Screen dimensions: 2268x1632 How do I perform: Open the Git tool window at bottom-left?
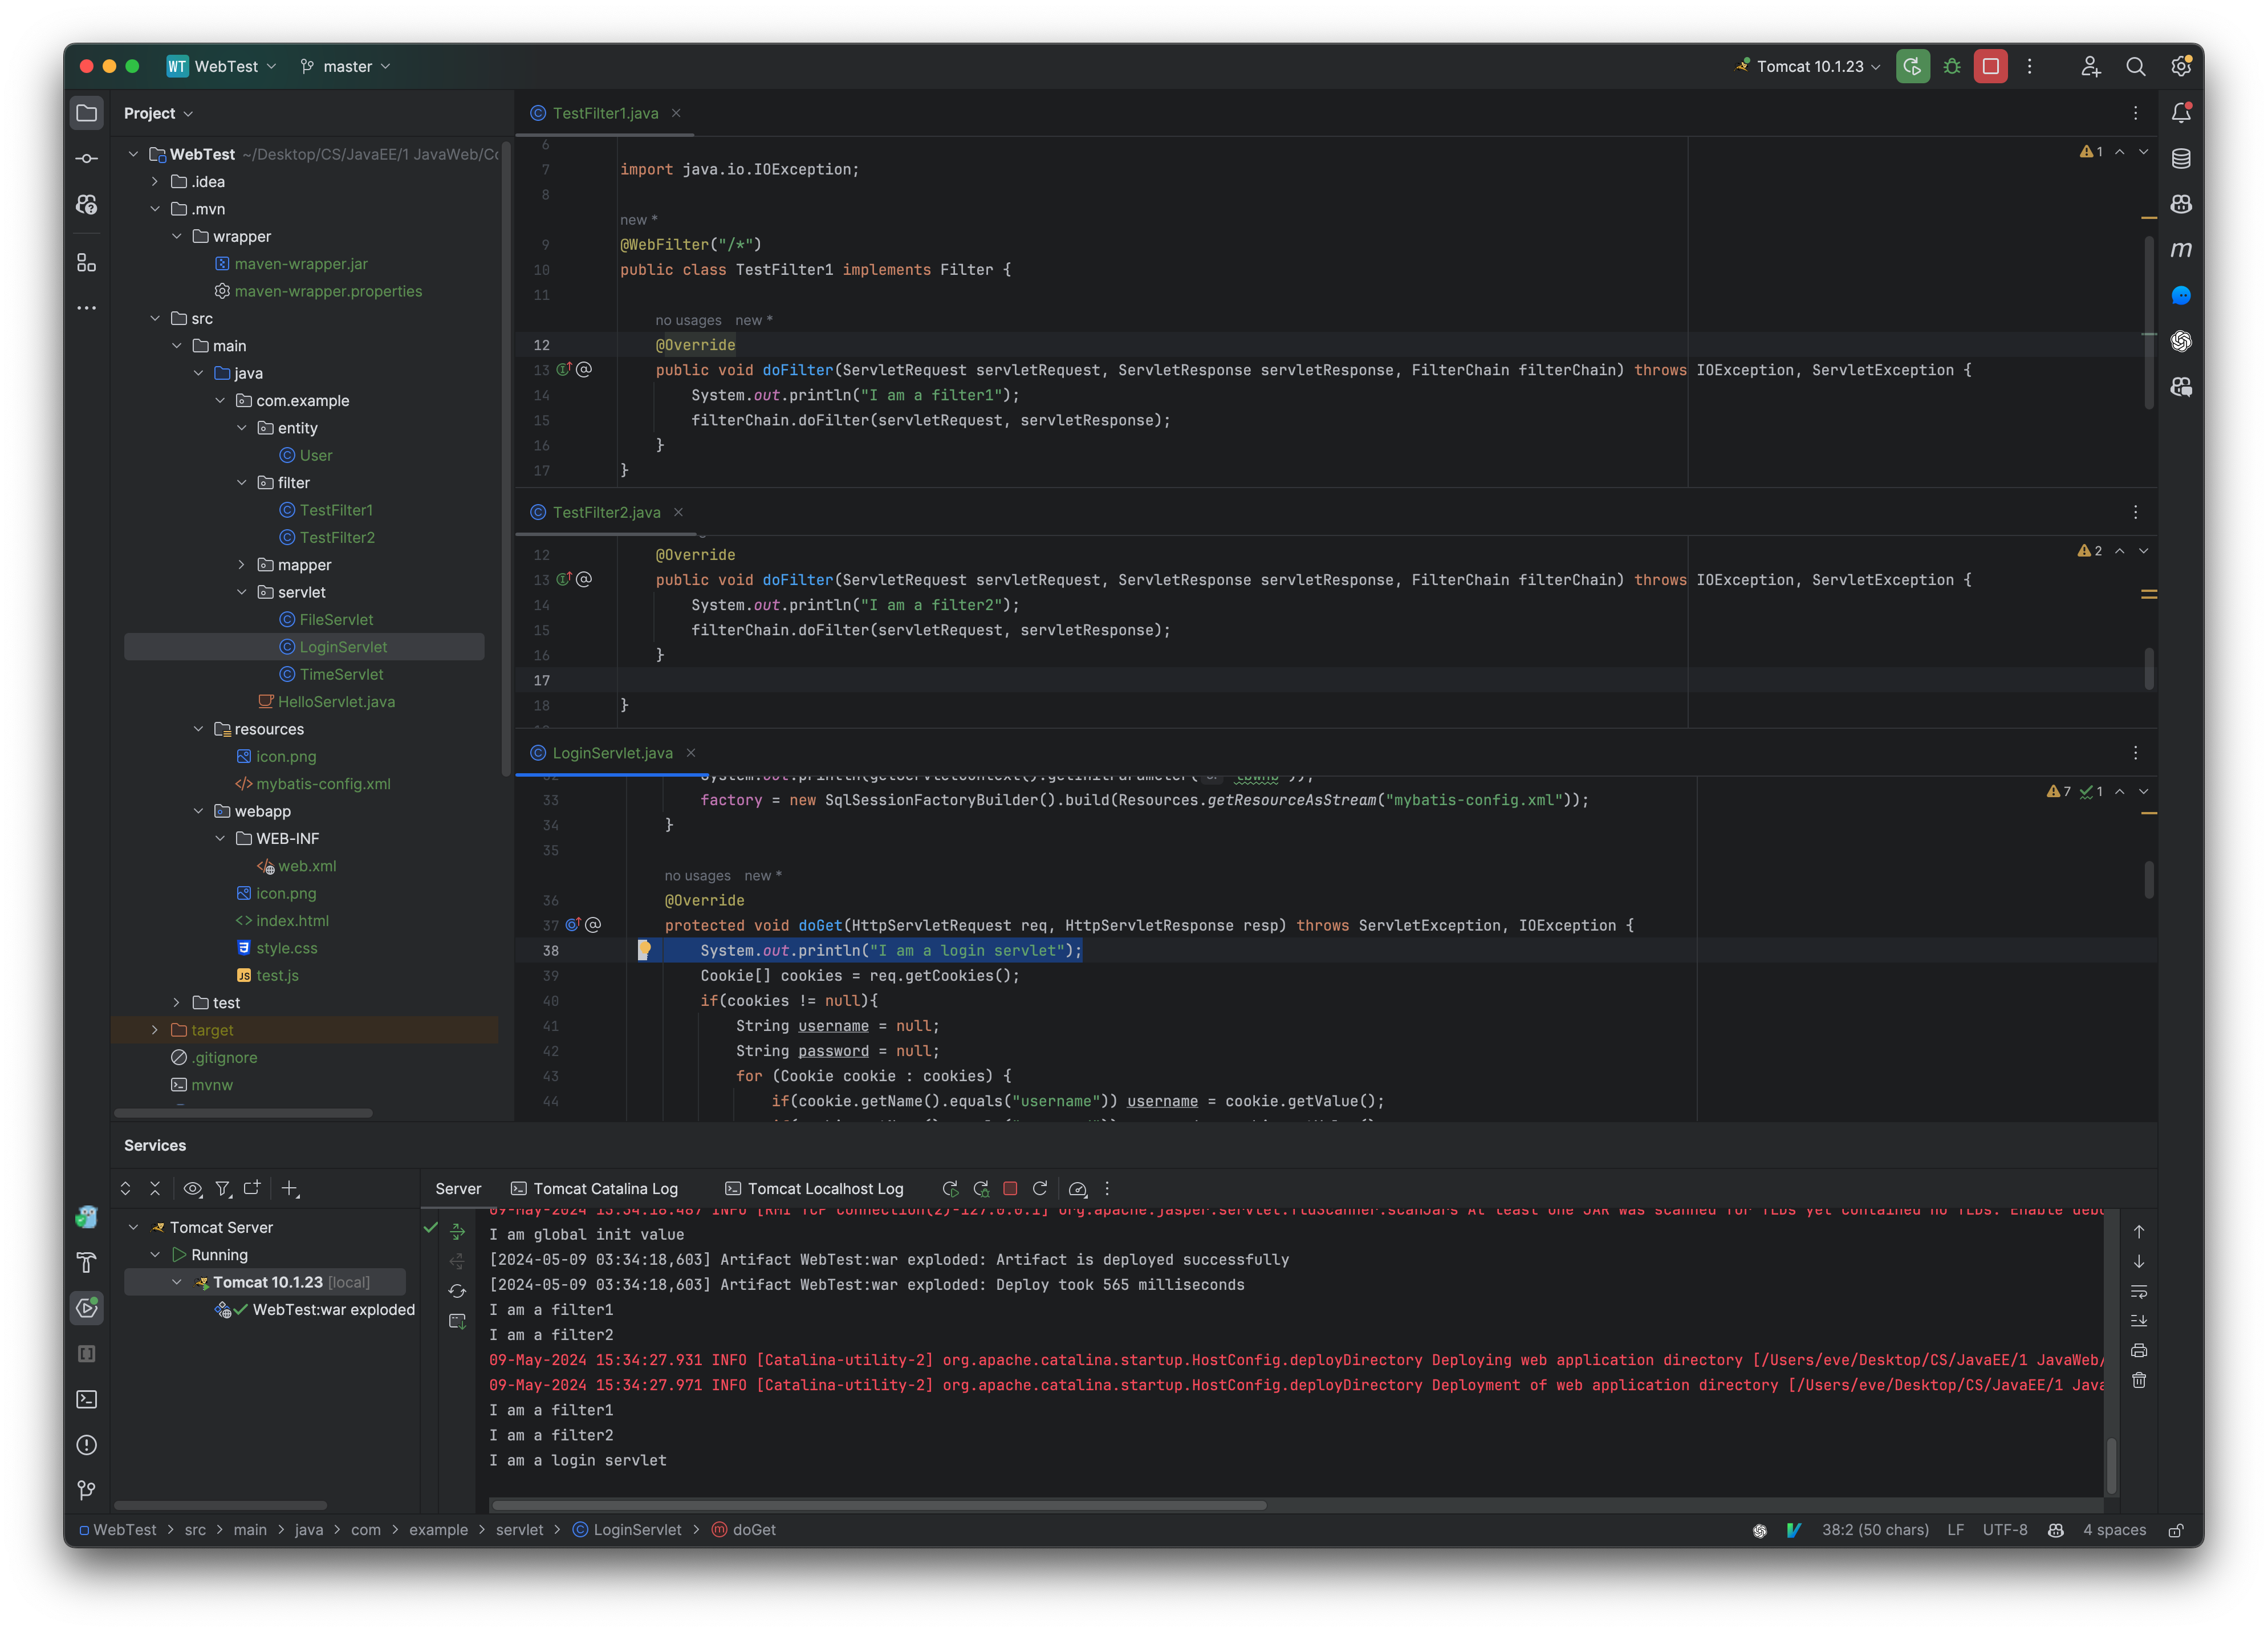[87, 1490]
